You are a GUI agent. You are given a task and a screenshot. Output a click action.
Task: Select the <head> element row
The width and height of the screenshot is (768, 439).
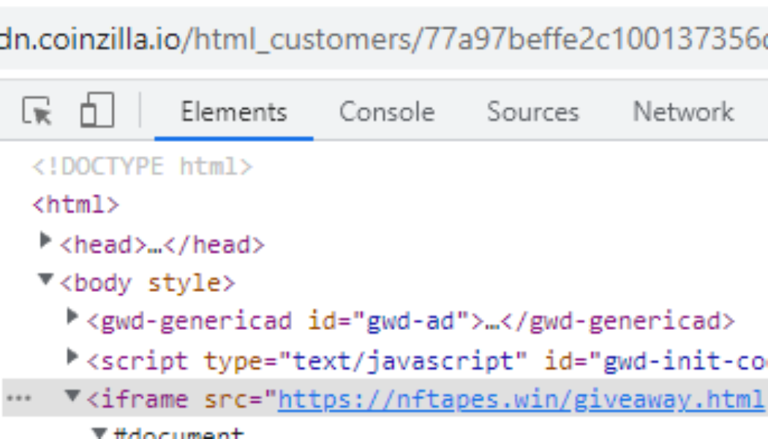pyautogui.click(x=162, y=244)
